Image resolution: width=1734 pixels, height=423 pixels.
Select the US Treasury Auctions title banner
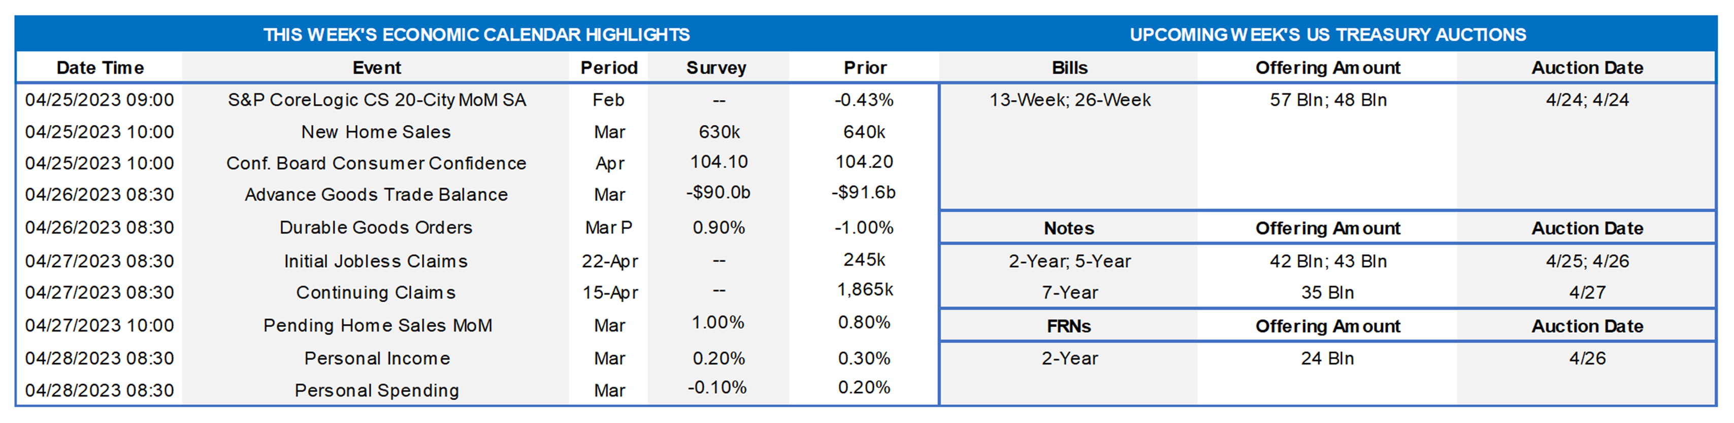[x=1327, y=35]
